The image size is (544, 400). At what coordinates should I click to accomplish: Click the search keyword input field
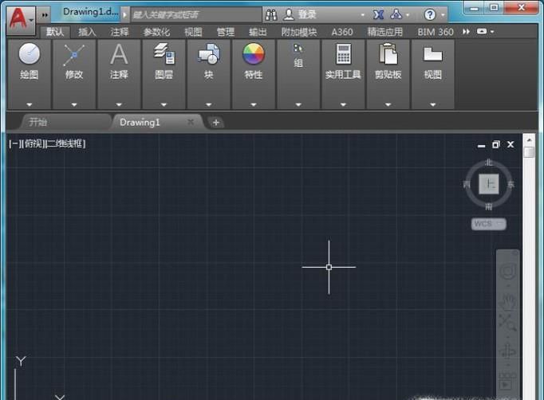point(195,14)
